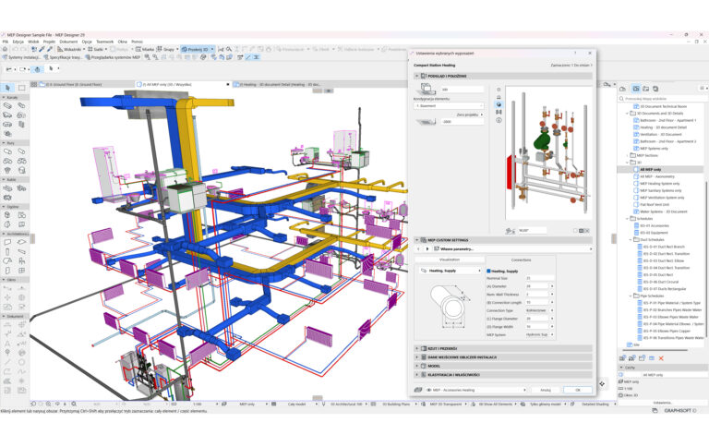Screen dimensions: 709x447
Task: Open the Teamwork menu
Action: click(105, 42)
